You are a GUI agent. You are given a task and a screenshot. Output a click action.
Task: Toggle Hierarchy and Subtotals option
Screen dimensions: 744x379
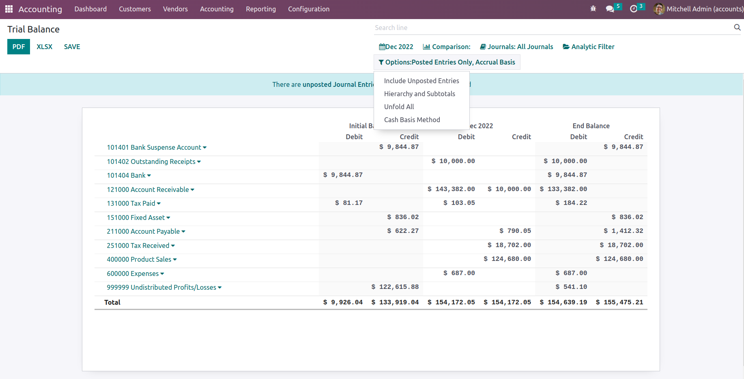pyautogui.click(x=419, y=94)
